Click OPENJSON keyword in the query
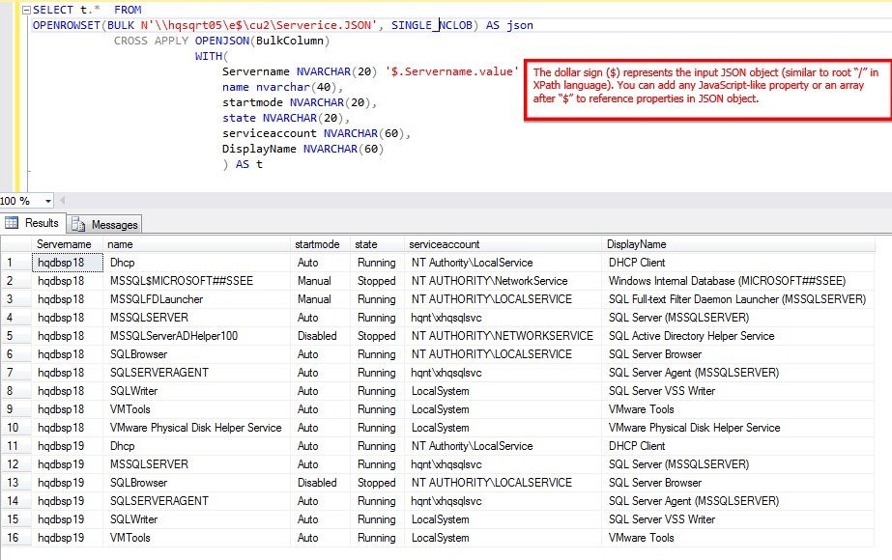 tap(222, 41)
